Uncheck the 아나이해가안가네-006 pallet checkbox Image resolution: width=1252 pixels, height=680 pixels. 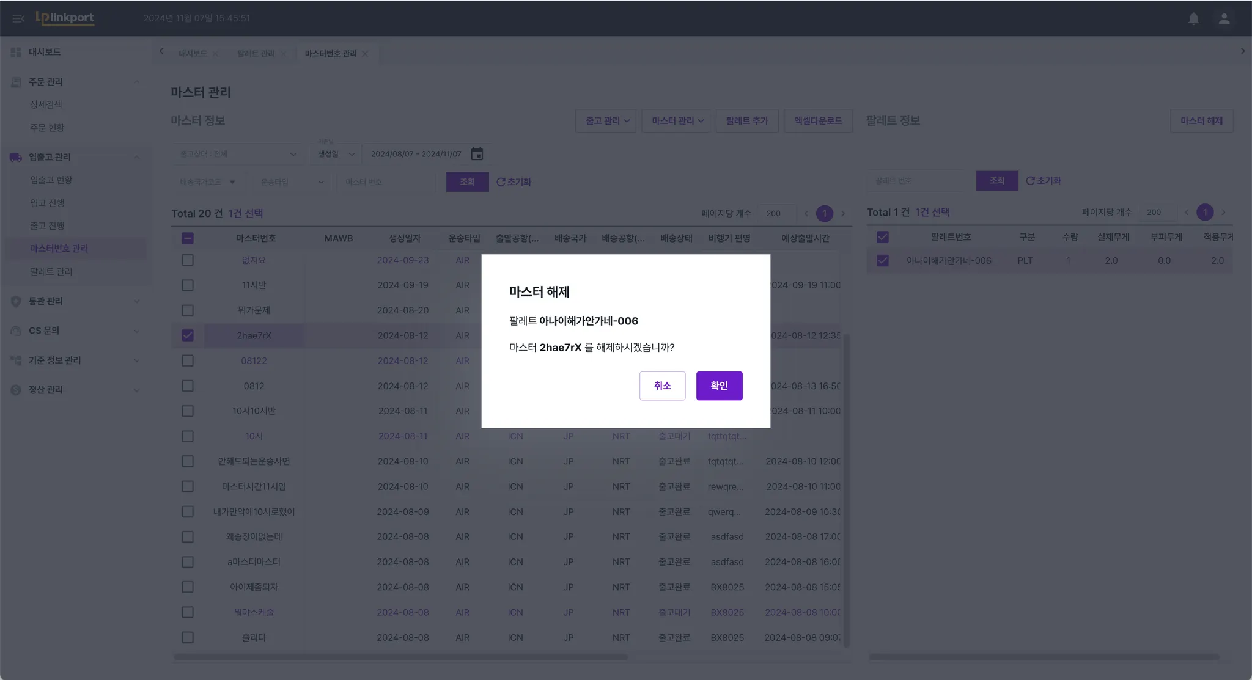point(883,261)
